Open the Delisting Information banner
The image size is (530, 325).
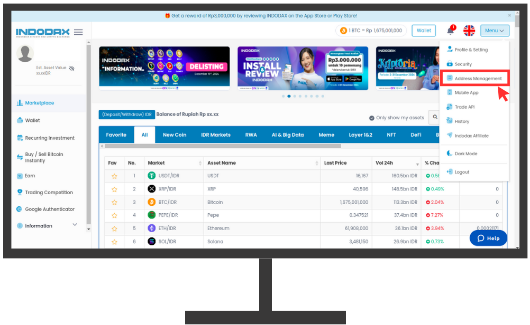coord(165,69)
